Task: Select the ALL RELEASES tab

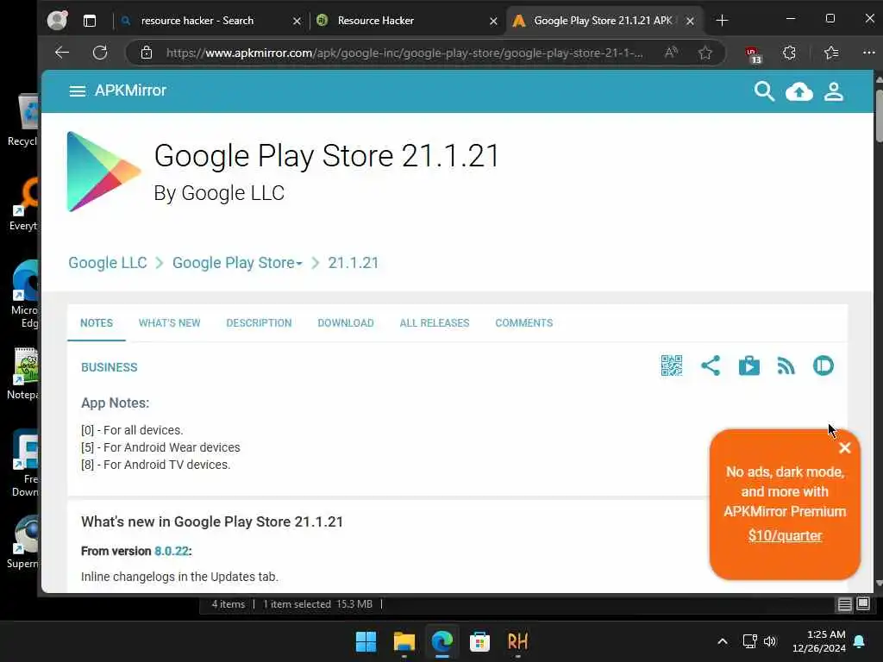Action: tap(435, 323)
